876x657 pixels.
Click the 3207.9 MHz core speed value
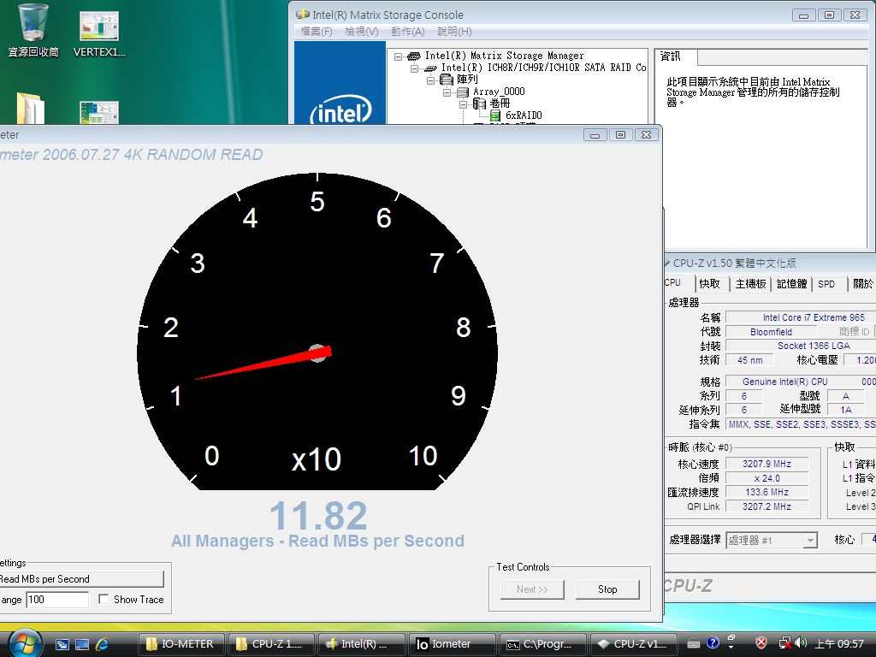tap(766, 464)
